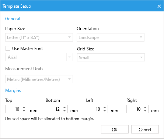164x139 pixels.
Task: Decrease the Right margin value
Action: click(x=145, y=111)
